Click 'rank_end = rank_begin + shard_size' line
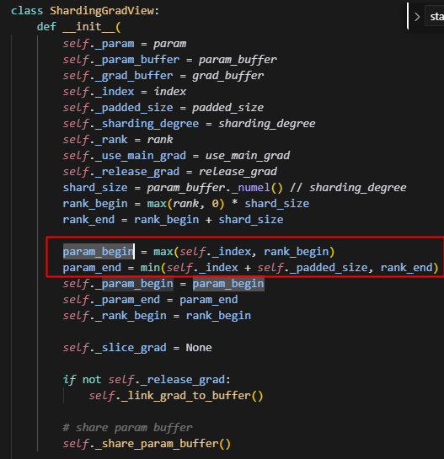 coord(173,220)
